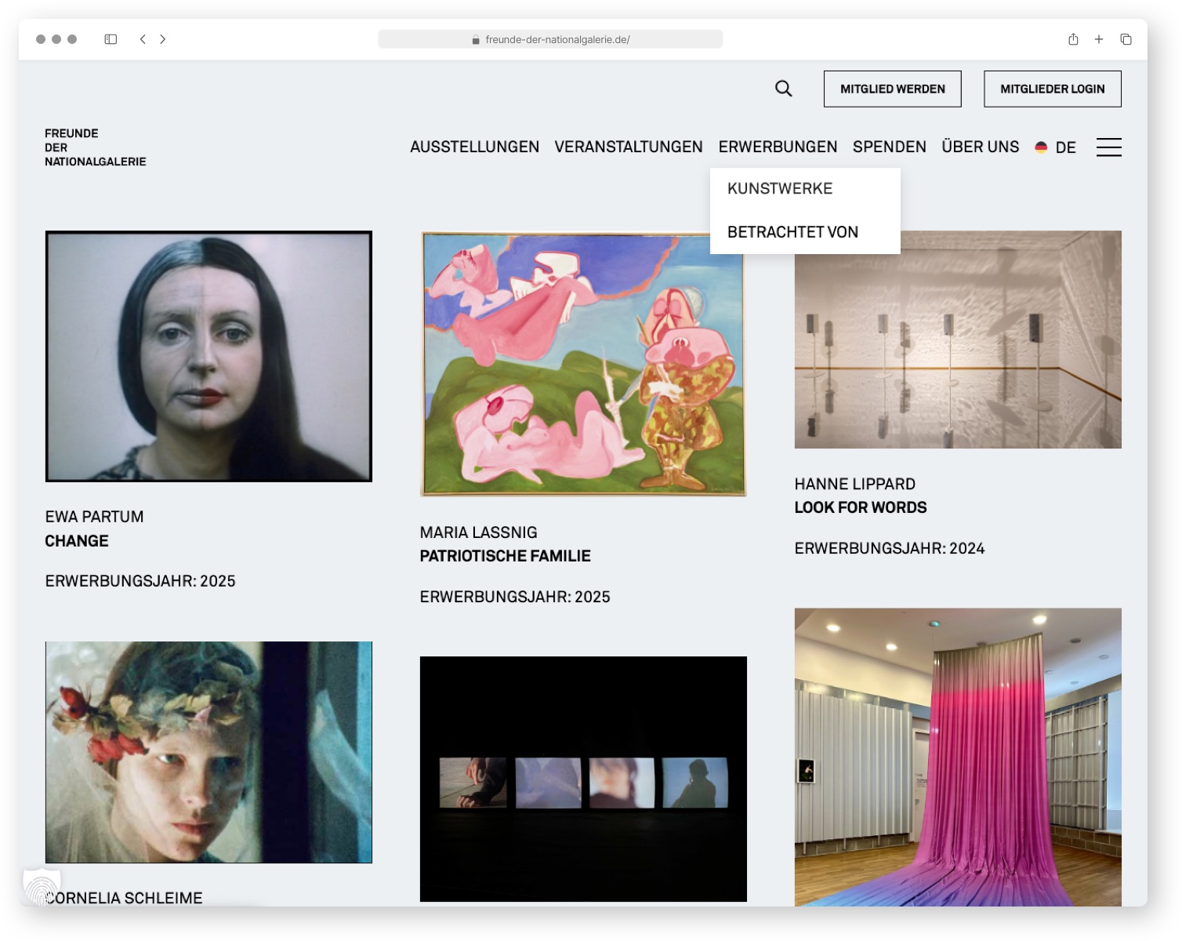Click Erwerbungsjahr: 2025 under Patriotische Familie
The height and width of the screenshot is (941, 1182).
point(515,597)
